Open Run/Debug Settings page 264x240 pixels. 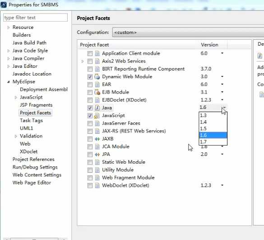(x=35, y=167)
